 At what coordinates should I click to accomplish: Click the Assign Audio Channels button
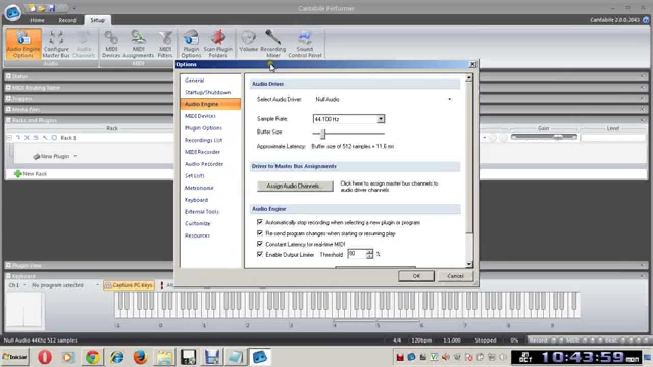tap(295, 186)
